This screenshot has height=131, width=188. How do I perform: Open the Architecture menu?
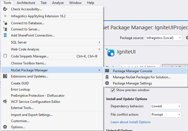tap(26, 3)
